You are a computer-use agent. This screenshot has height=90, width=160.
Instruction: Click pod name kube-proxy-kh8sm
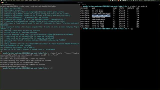(98, 17)
